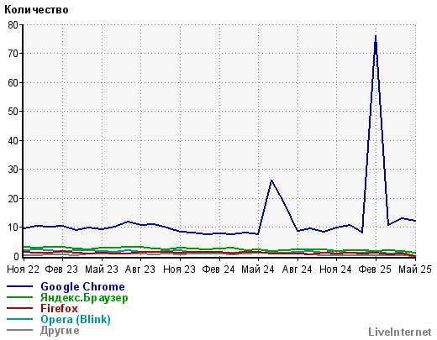Click the Май 25 axis label
437x340 pixels.
pyautogui.click(x=415, y=269)
